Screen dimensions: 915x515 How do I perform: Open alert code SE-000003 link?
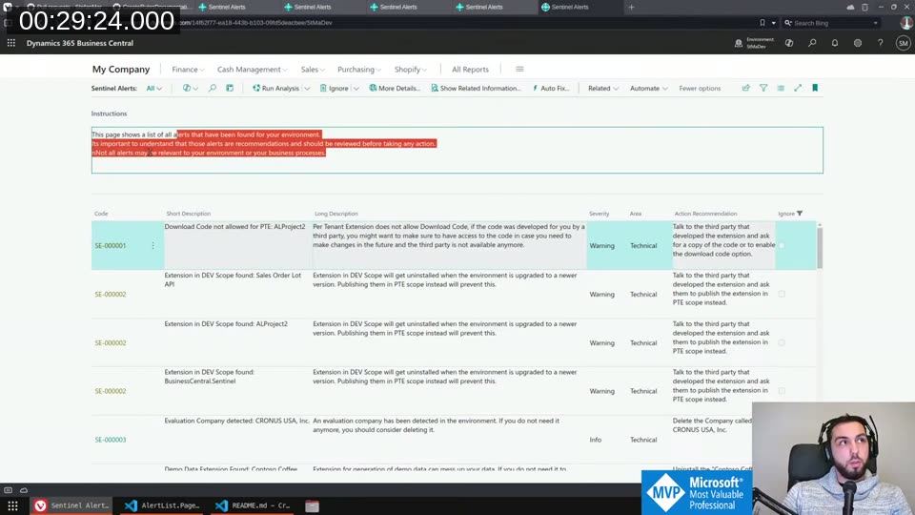tap(111, 440)
